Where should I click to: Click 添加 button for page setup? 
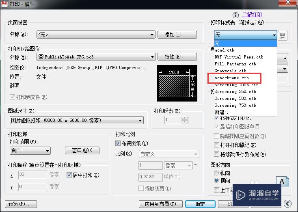click(177, 35)
